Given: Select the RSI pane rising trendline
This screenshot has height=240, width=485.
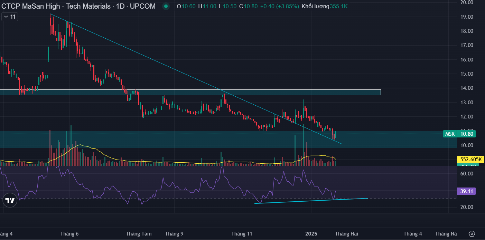Looking at the screenshot, I should tap(311, 201).
